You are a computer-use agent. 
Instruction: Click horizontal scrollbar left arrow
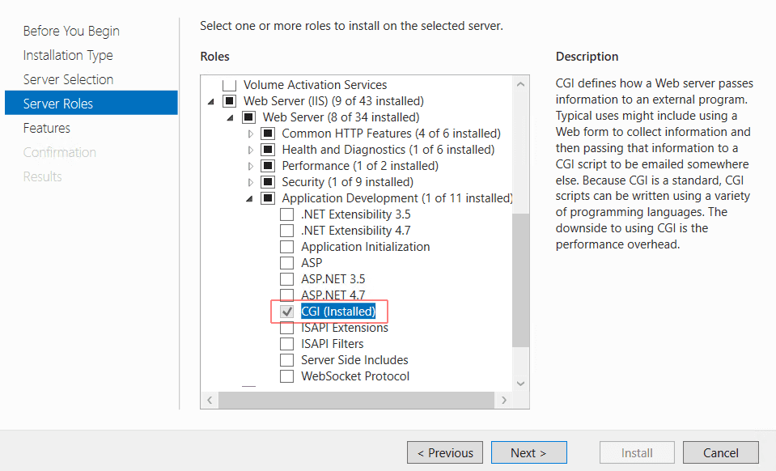click(x=210, y=400)
